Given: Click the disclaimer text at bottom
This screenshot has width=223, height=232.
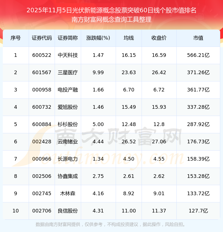Looking at the screenshot, I should pos(111,224).
